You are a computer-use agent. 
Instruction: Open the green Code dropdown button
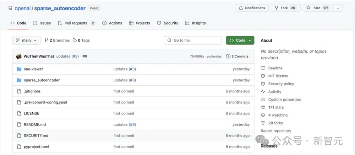240,41
